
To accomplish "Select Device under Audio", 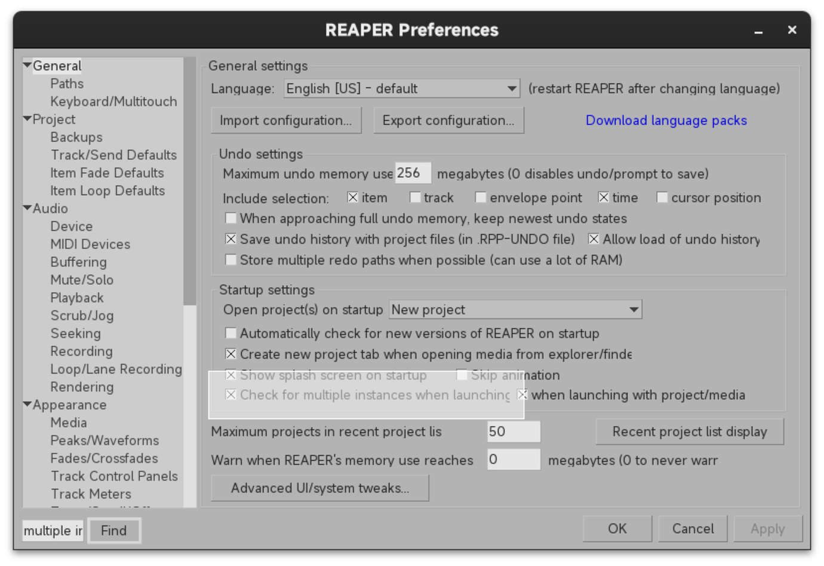I will pyautogui.click(x=72, y=226).
